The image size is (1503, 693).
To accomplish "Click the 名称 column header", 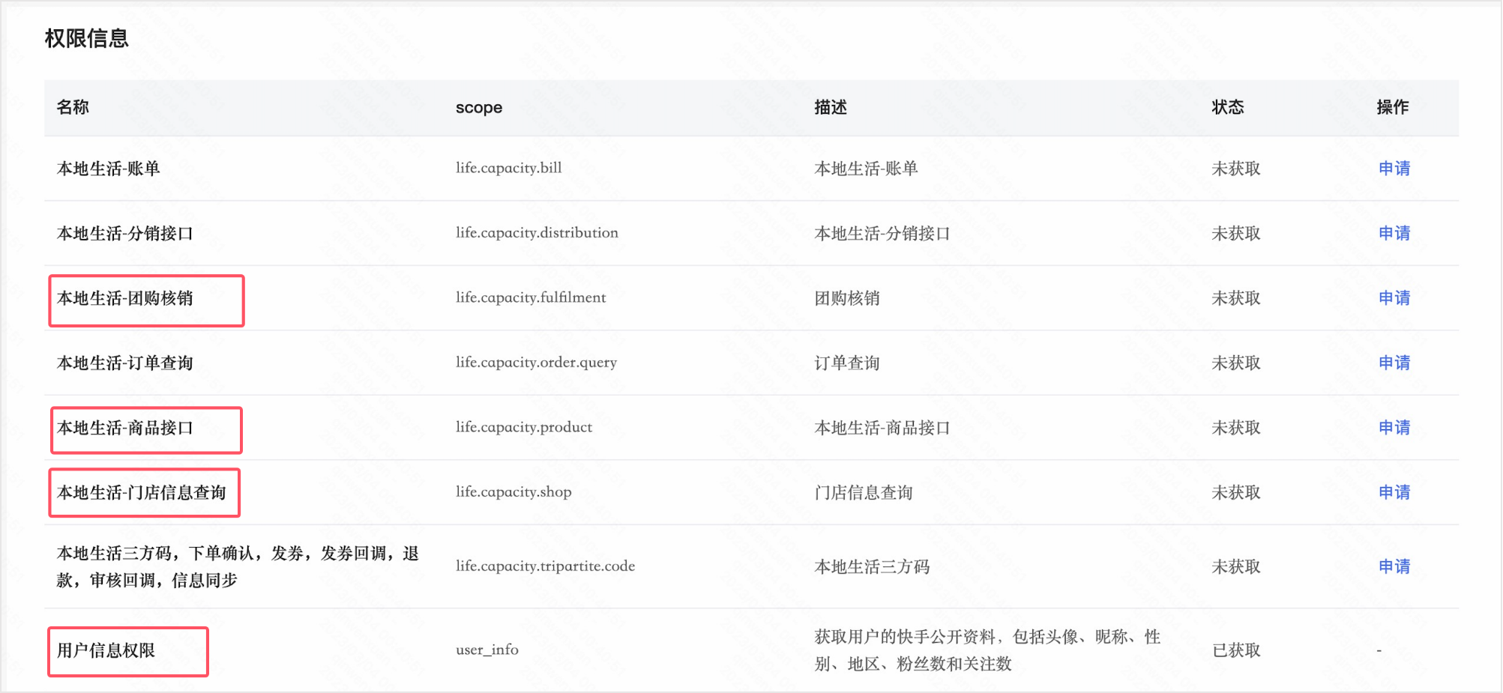I will [x=73, y=107].
